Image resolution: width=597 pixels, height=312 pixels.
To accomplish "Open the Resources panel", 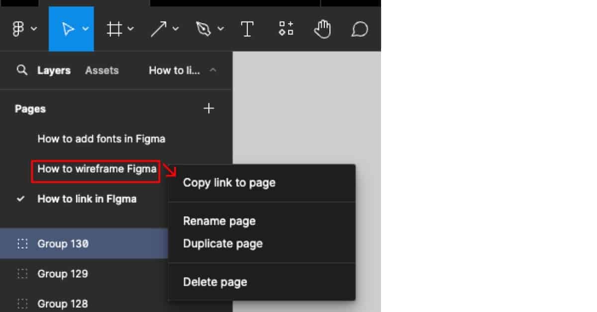I will (286, 29).
